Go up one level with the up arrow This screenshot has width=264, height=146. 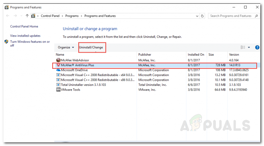(x=27, y=16)
